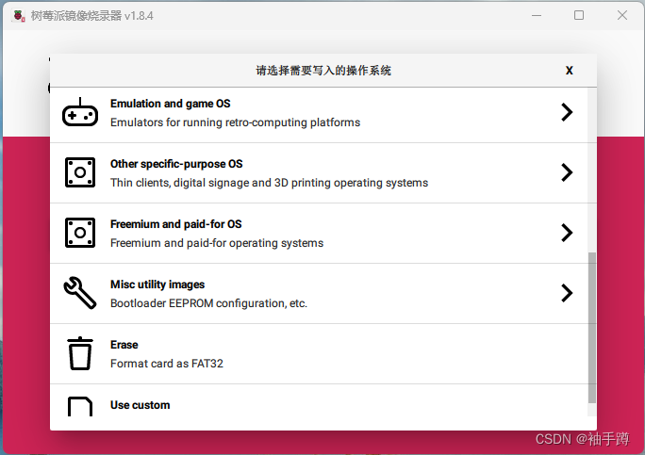Expand Freemium and paid-for OS chevron

click(567, 233)
